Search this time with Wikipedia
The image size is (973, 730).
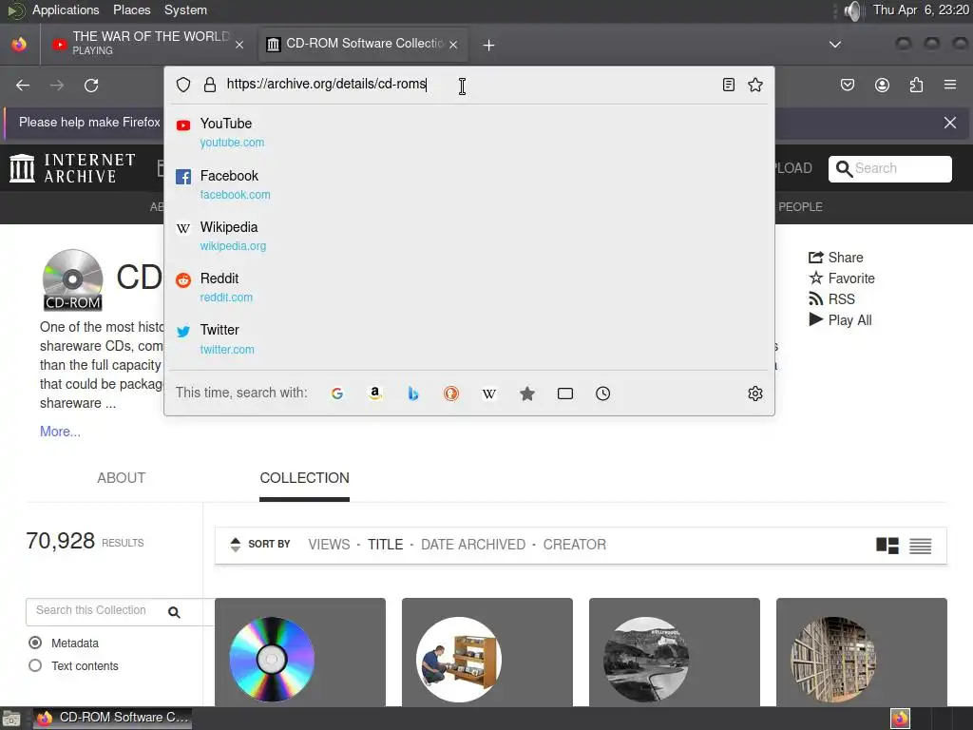click(489, 394)
